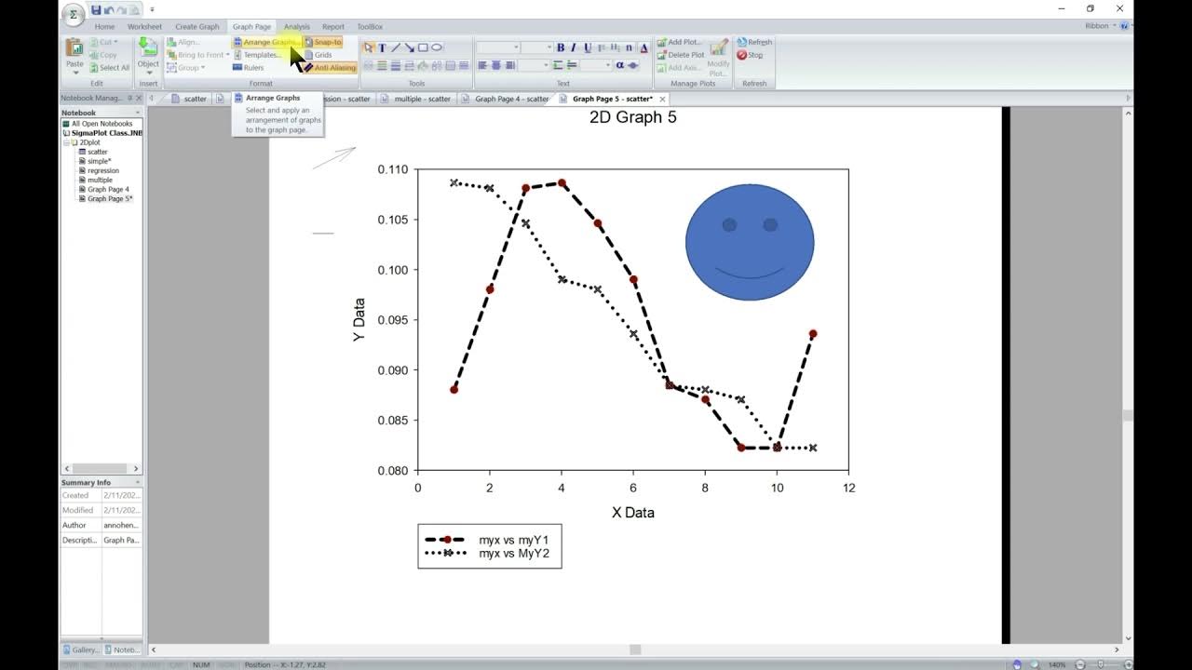The image size is (1192, 670).
Task: Select 'Graph Page 4' in notebook tree
Action: (108, 189)
